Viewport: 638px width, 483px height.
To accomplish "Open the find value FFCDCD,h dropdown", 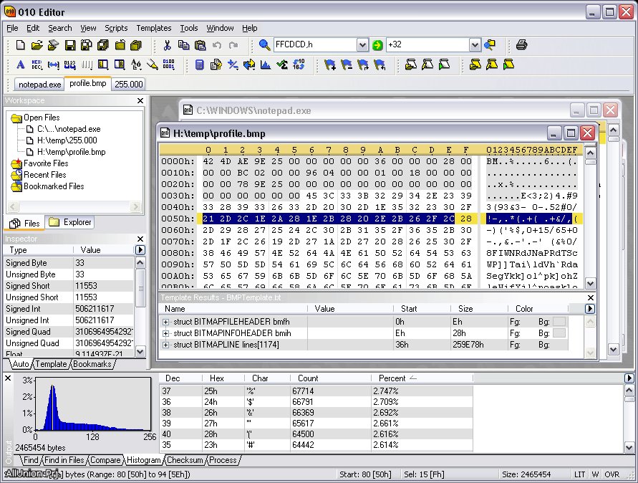I will tap(362, 45).
